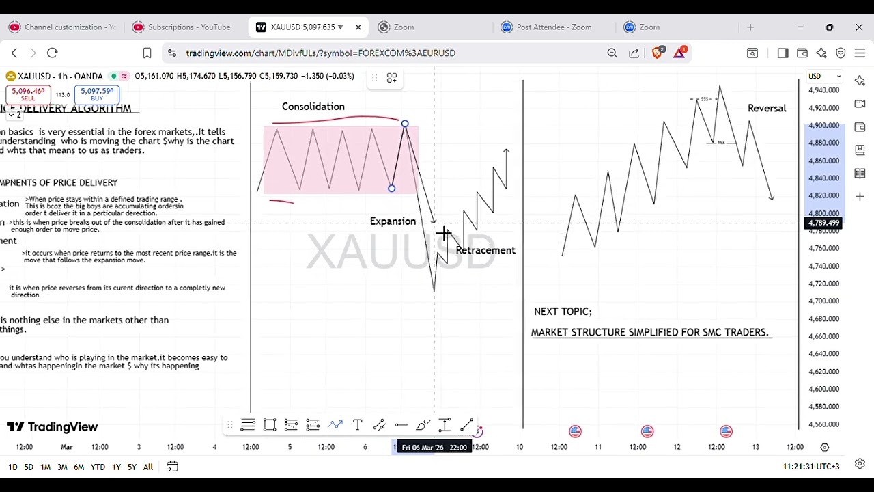Open Leo AI assistant in browser toolbar
Image resolution: width=874 pixels, height=492 pixels.
click(x=821, y=53)
